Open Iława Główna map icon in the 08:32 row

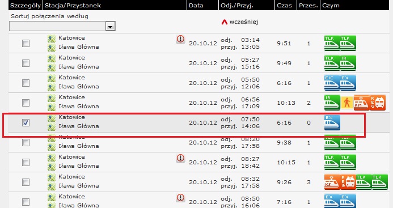(52, 186)
